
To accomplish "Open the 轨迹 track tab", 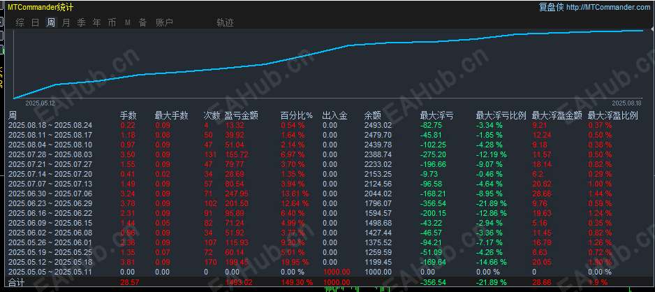I will [x=225, y=22].
